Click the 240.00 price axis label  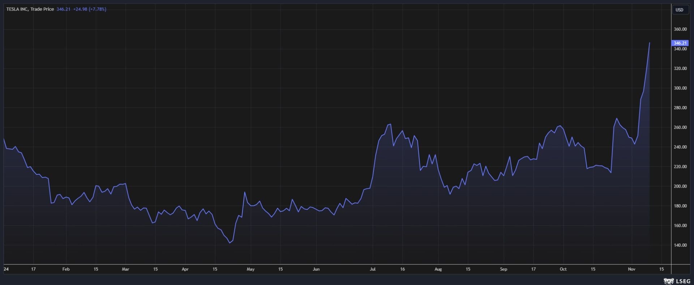(x=680, y=147)
